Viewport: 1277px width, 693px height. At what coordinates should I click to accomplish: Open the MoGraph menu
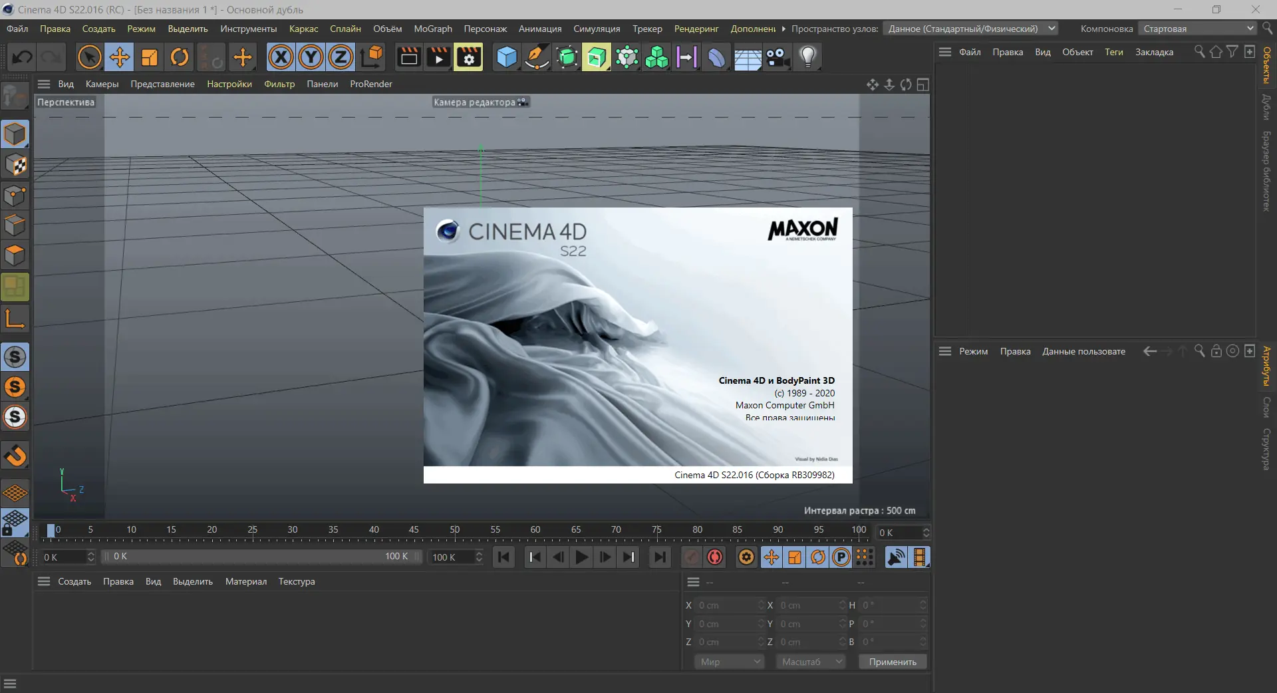pos(432,29)
